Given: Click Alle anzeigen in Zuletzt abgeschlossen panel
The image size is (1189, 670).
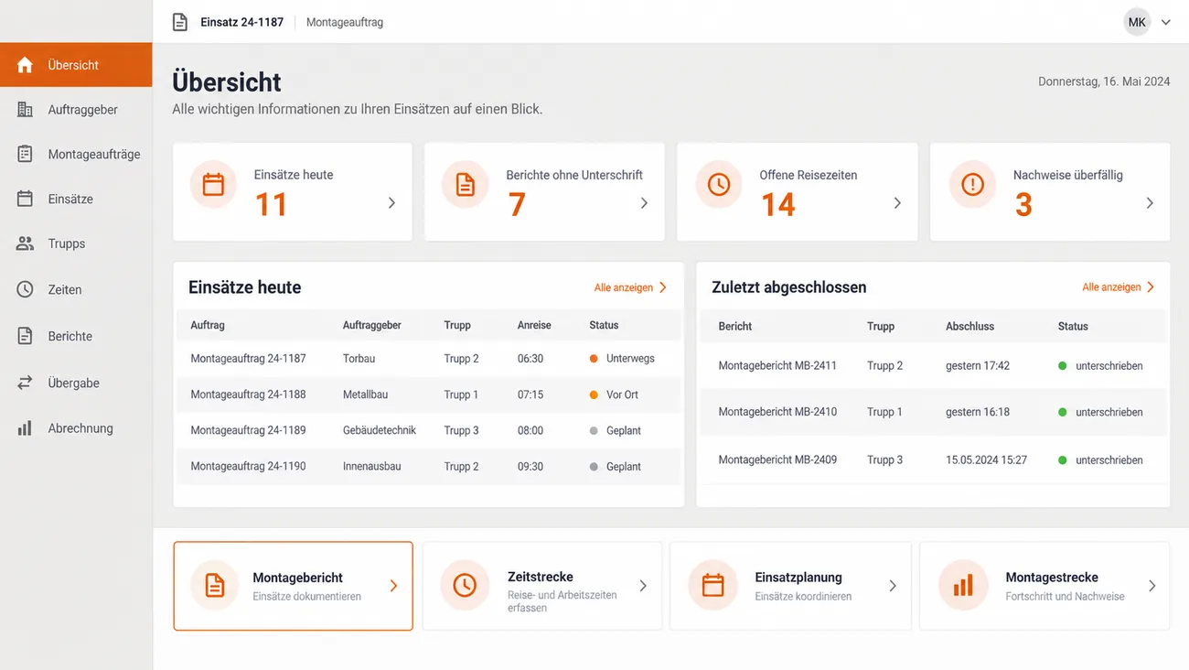Looking at the screenshot, I should [x=1118, y=287].
